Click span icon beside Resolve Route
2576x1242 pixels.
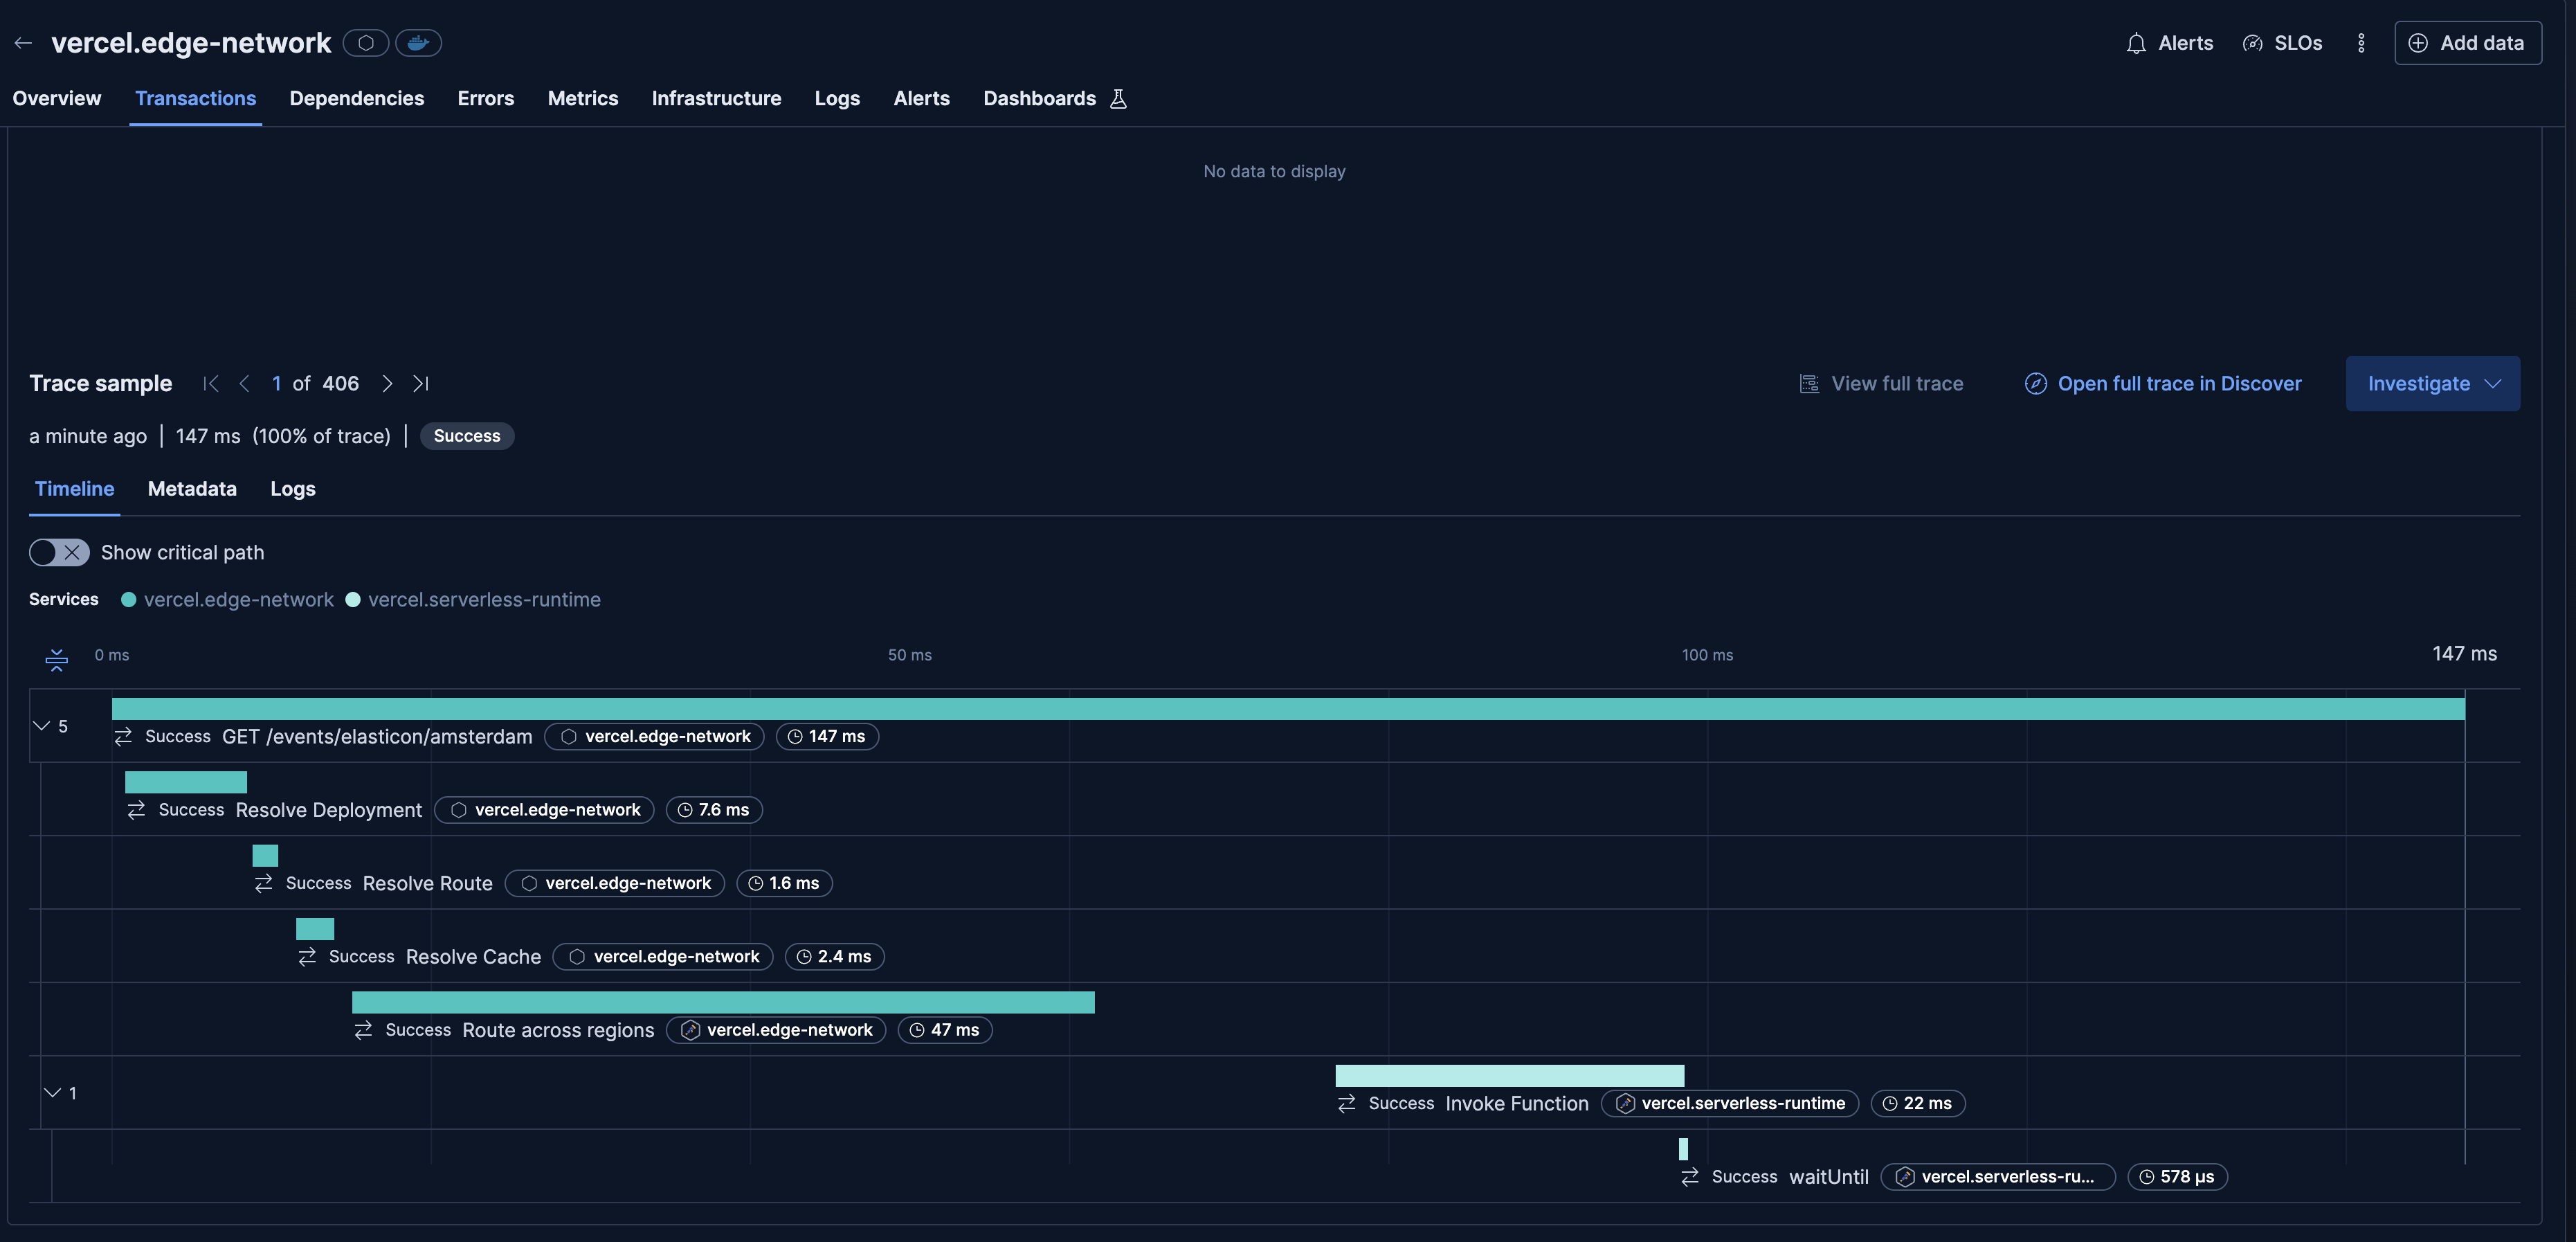point(264,884)
